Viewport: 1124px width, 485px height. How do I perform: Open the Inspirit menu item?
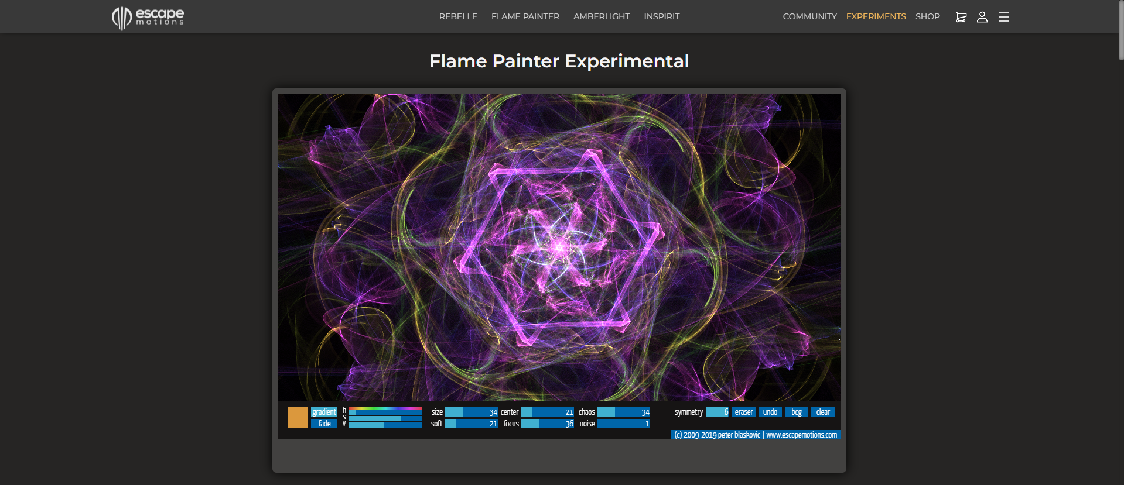coord(662,16)
